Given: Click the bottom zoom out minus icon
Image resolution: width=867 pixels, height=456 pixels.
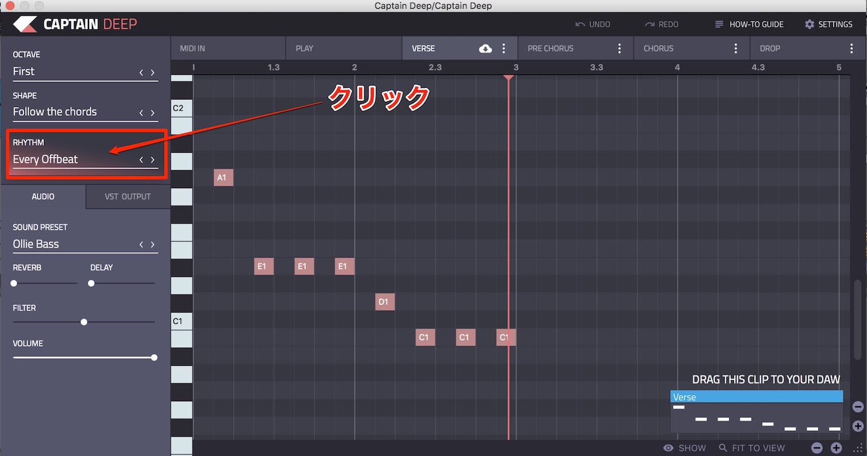Looking at the screenshot, I should [x=817, y=448].
